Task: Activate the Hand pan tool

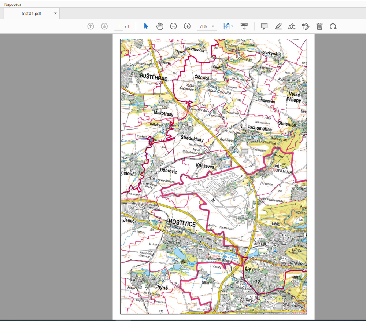Action: click(x=160, y=26)
